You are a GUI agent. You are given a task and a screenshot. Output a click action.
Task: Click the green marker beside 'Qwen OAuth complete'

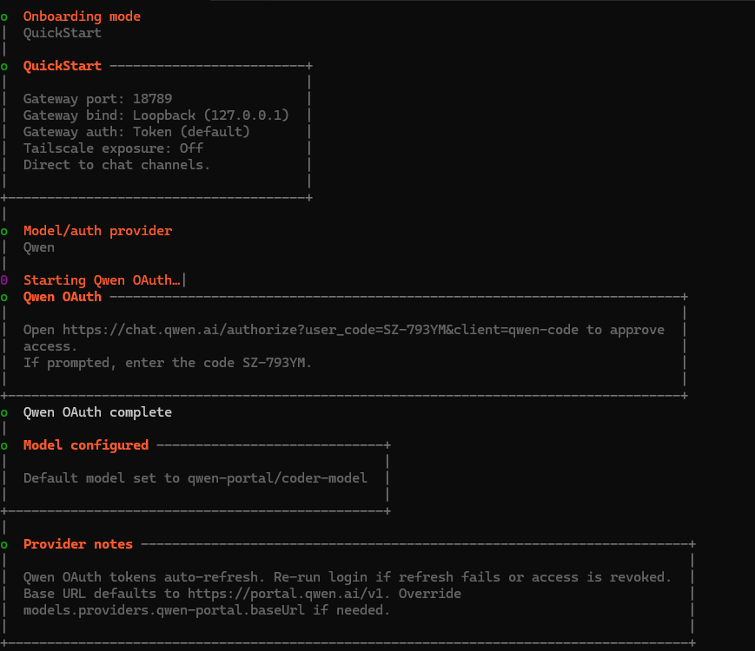tap(4, 413)
